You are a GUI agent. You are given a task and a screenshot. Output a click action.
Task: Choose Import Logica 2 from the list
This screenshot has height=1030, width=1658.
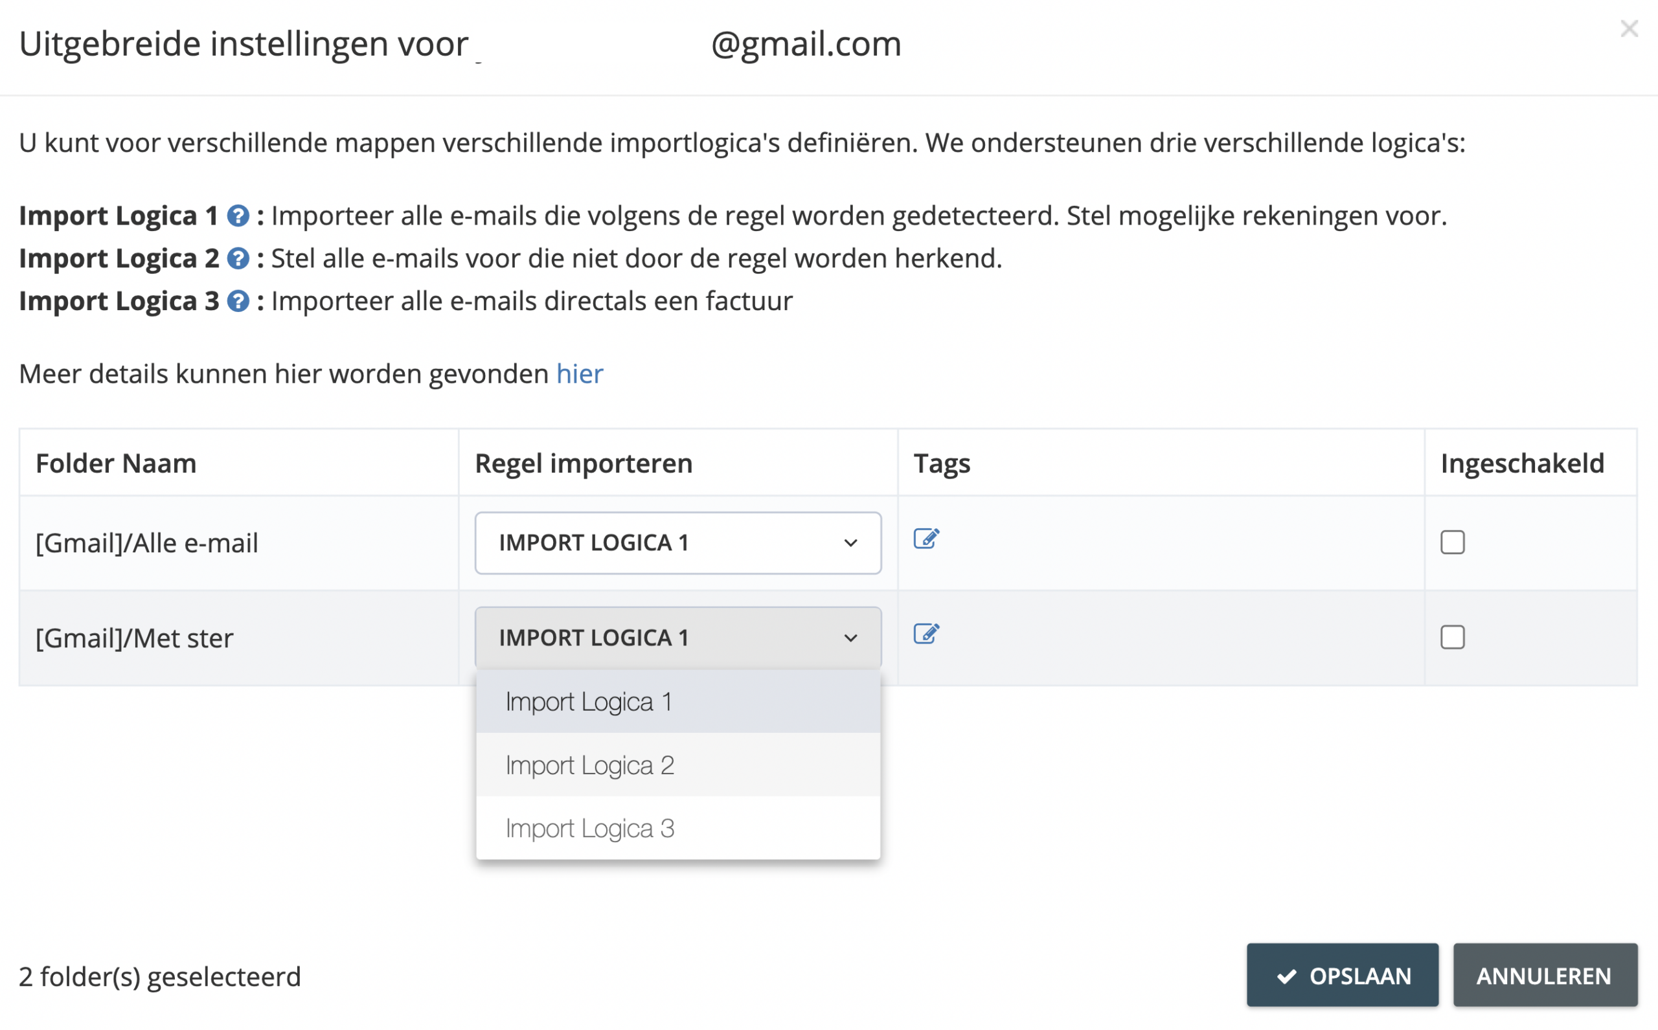(678, 765)
